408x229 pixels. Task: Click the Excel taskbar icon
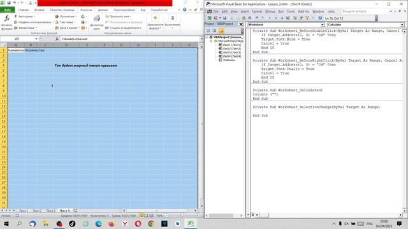[x=191, y=223]
